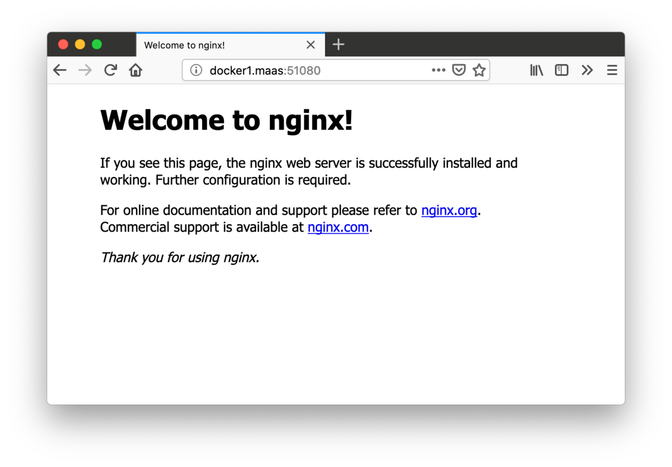Expand more toolbar tools chevron
This screenshot has height=467, width=672.
[x=587, y=70]
